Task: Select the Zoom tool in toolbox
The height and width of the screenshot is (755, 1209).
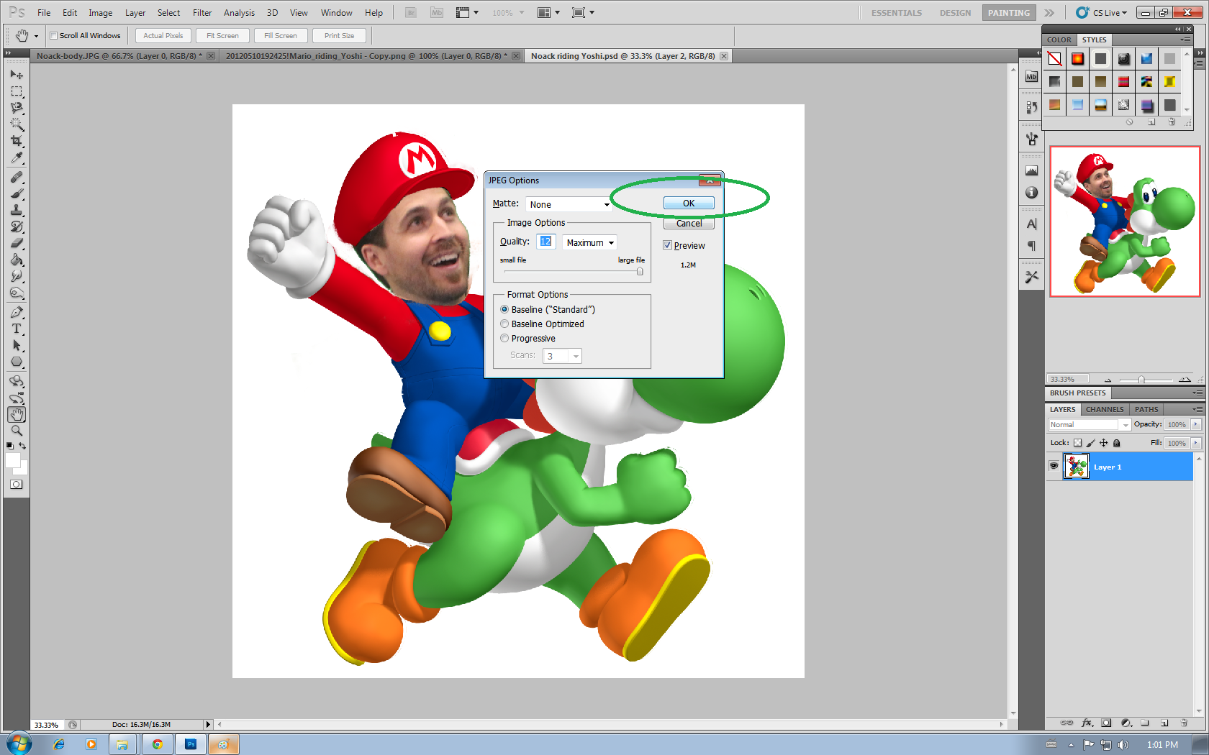Action: click(17, 431)
